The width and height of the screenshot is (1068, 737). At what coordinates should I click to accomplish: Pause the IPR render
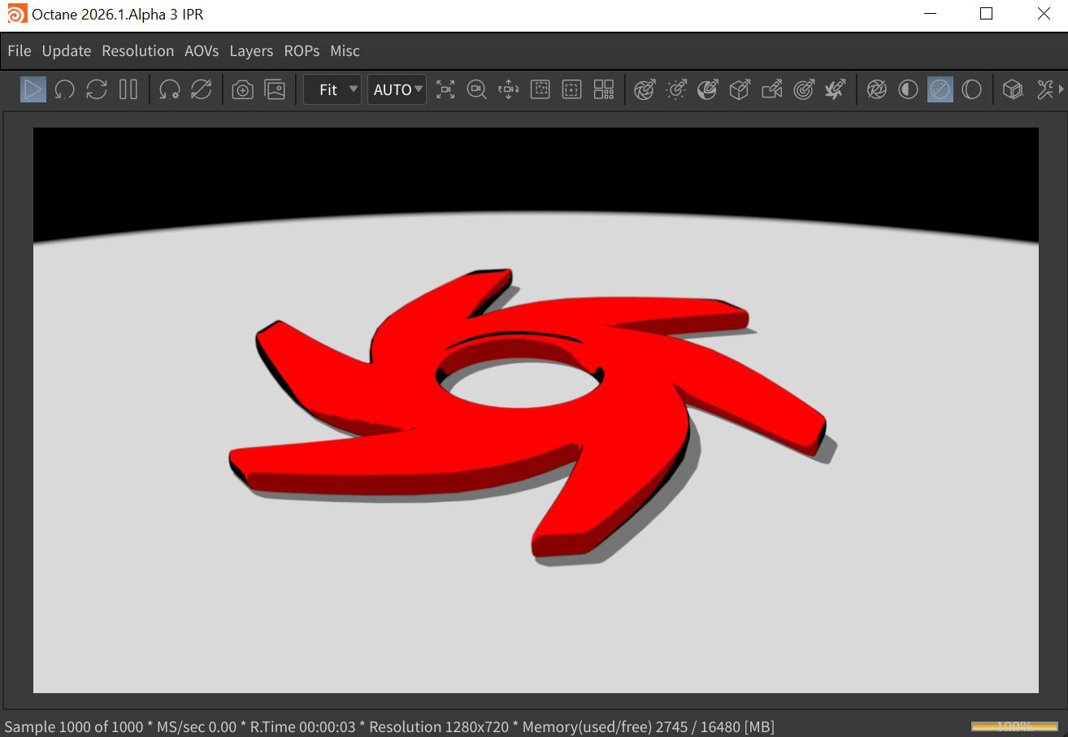(128, 89)
